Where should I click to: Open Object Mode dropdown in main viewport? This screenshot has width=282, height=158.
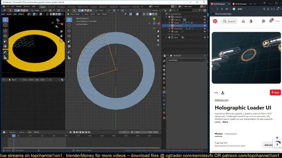point(74,14)
